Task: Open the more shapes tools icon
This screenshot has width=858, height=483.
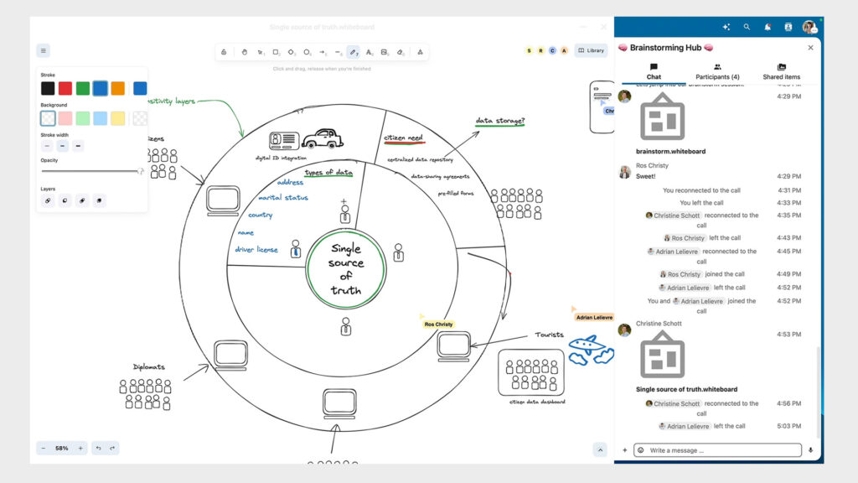Action: (x=421, y=52)
